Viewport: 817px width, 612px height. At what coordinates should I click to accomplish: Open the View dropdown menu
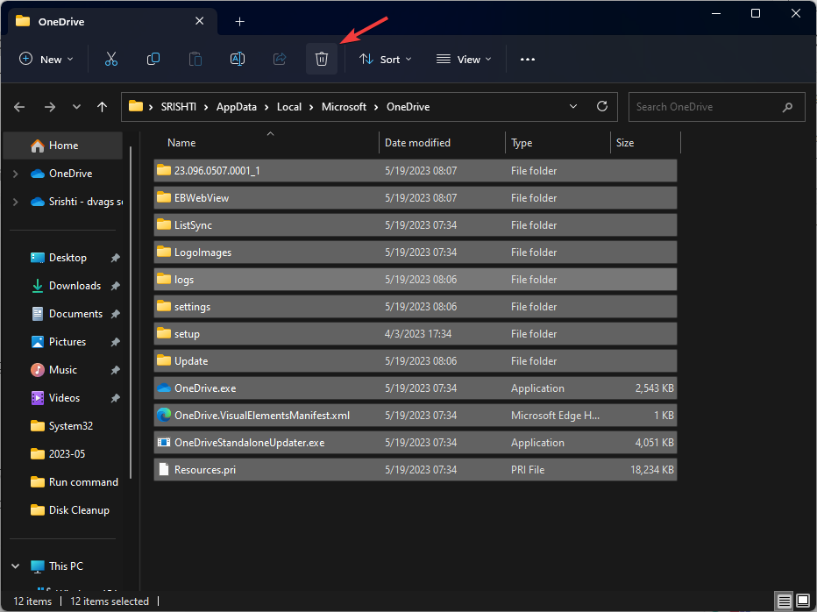464,59
